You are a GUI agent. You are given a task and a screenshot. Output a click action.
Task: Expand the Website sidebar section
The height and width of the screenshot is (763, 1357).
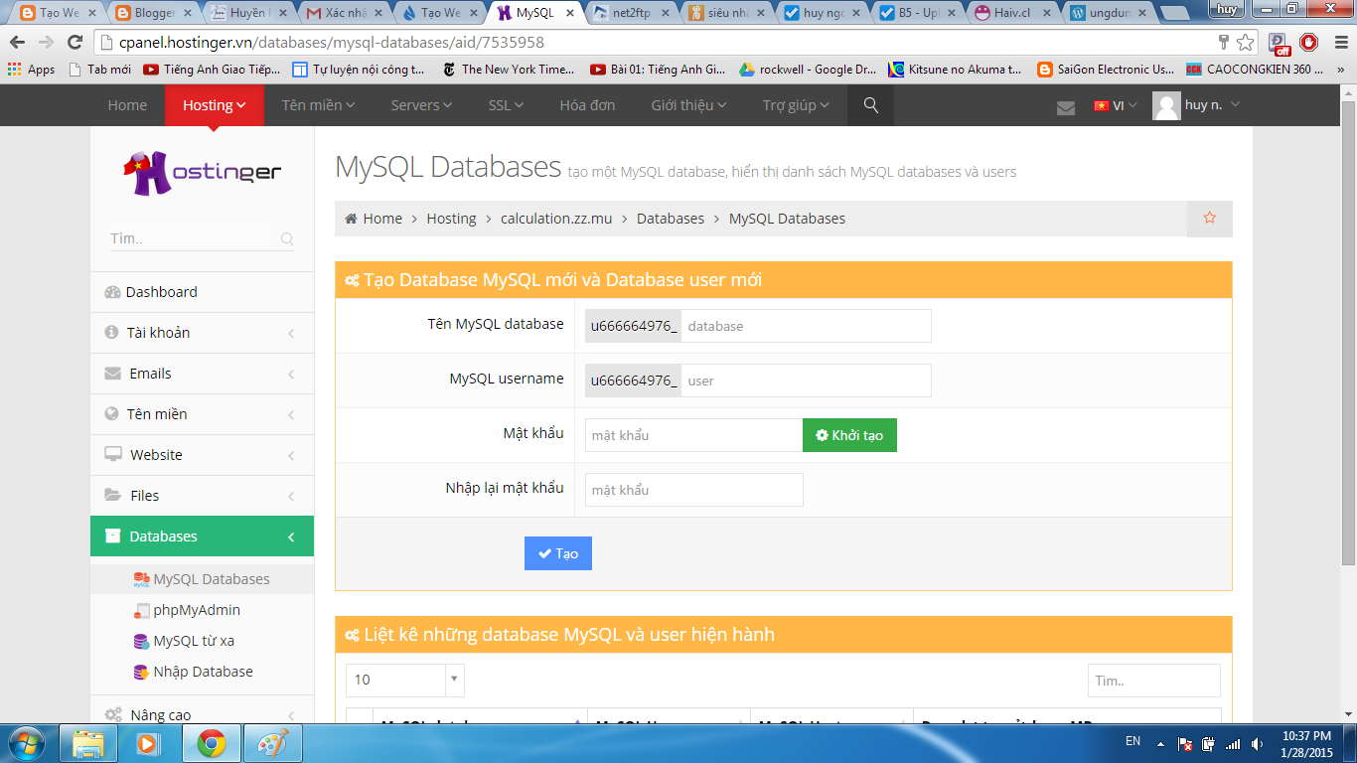tap(202, 455)
